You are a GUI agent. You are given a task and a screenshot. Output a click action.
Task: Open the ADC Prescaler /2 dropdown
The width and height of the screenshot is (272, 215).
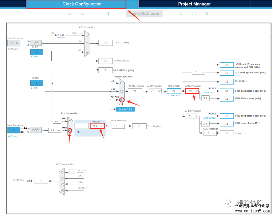(x=210, y=133)
